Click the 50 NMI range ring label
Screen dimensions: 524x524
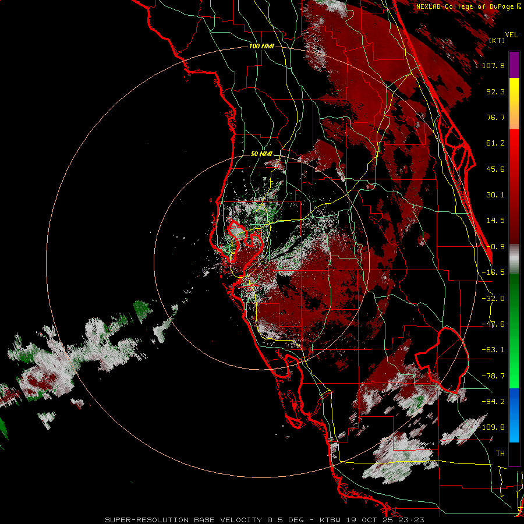261,154
